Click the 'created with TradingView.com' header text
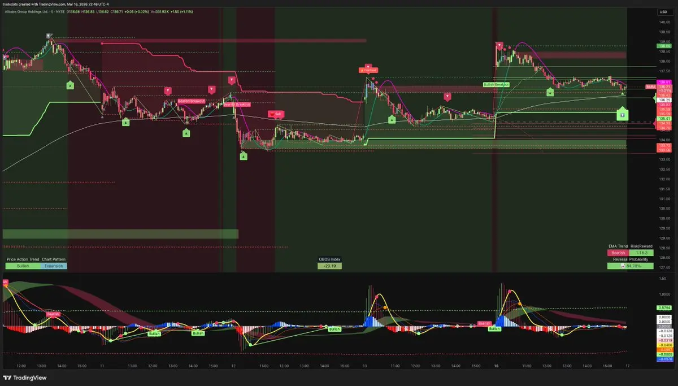The width and height of the screenshot is (678, 386). tap(42, 3)
